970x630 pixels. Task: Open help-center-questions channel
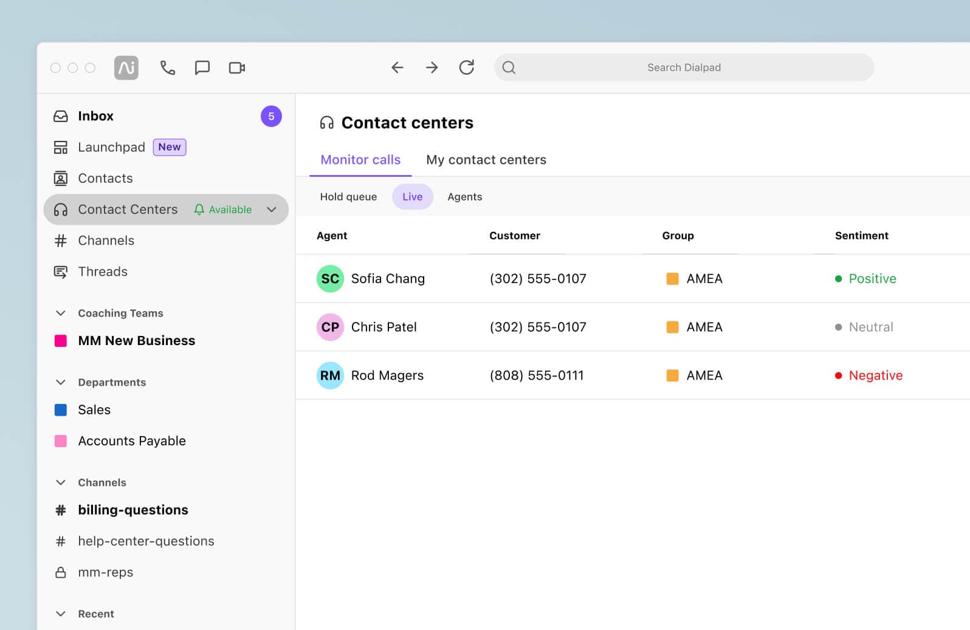coord(146,541)
